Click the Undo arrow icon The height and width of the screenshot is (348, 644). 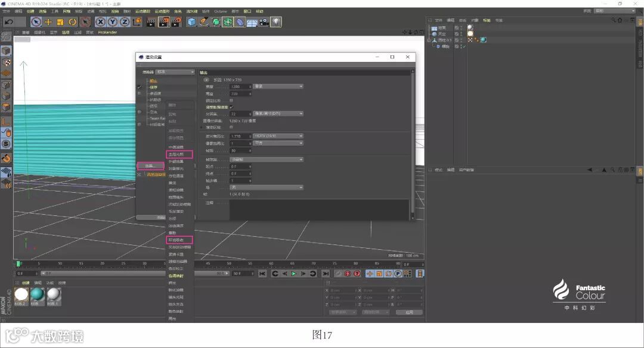8,22
